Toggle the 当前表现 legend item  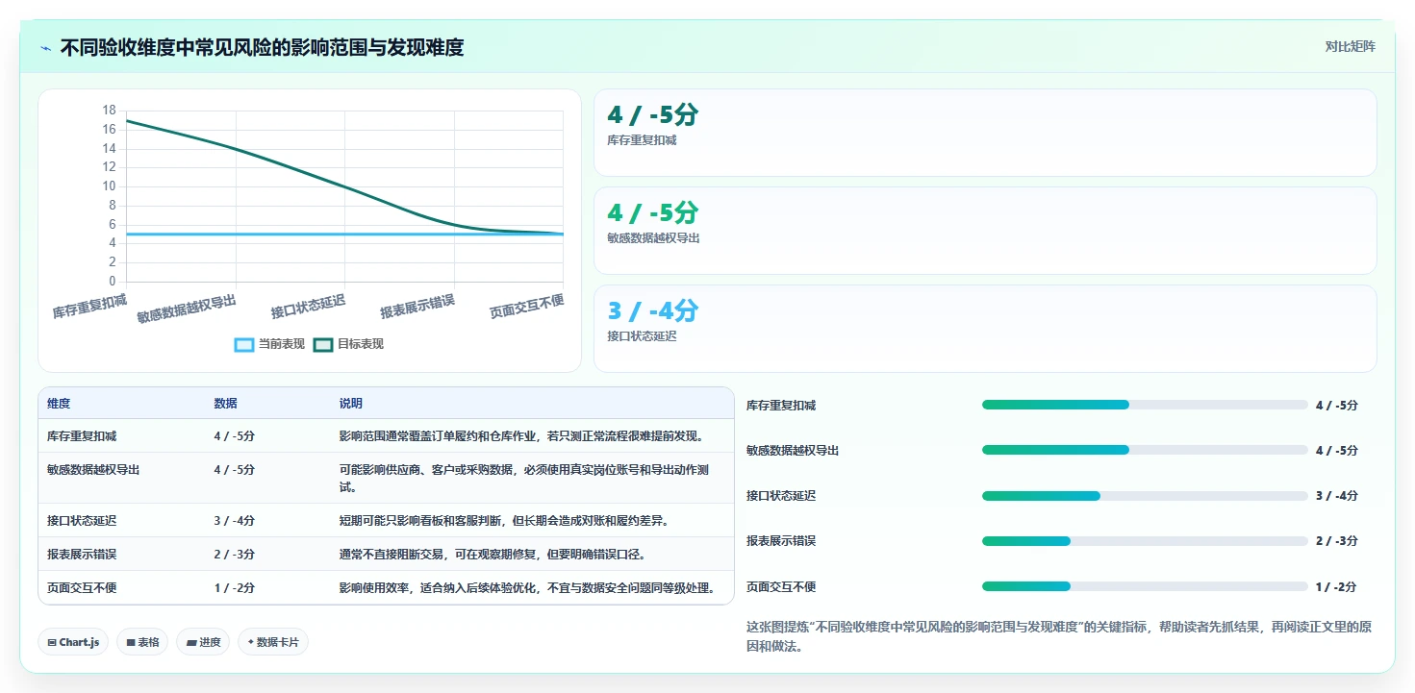point(270,344)
